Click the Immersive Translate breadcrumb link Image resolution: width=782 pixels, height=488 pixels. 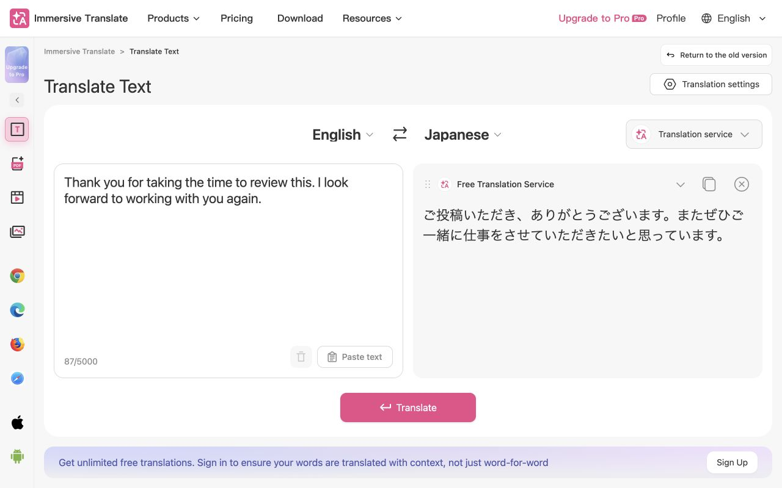[x=79, y=51]
